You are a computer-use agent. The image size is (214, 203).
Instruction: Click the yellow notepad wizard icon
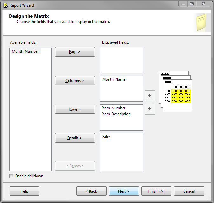[201, 23]
